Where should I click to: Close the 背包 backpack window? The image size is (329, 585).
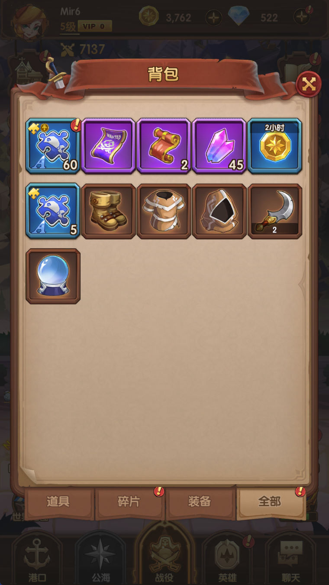point(309,84)
